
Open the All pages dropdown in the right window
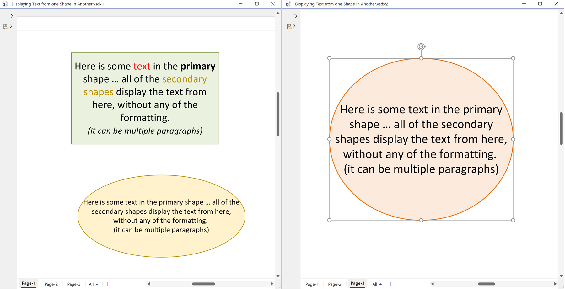point(377,284)
